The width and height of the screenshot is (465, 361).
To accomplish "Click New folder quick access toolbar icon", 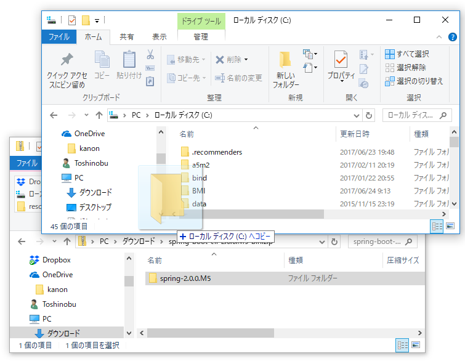I will (86, 20).
